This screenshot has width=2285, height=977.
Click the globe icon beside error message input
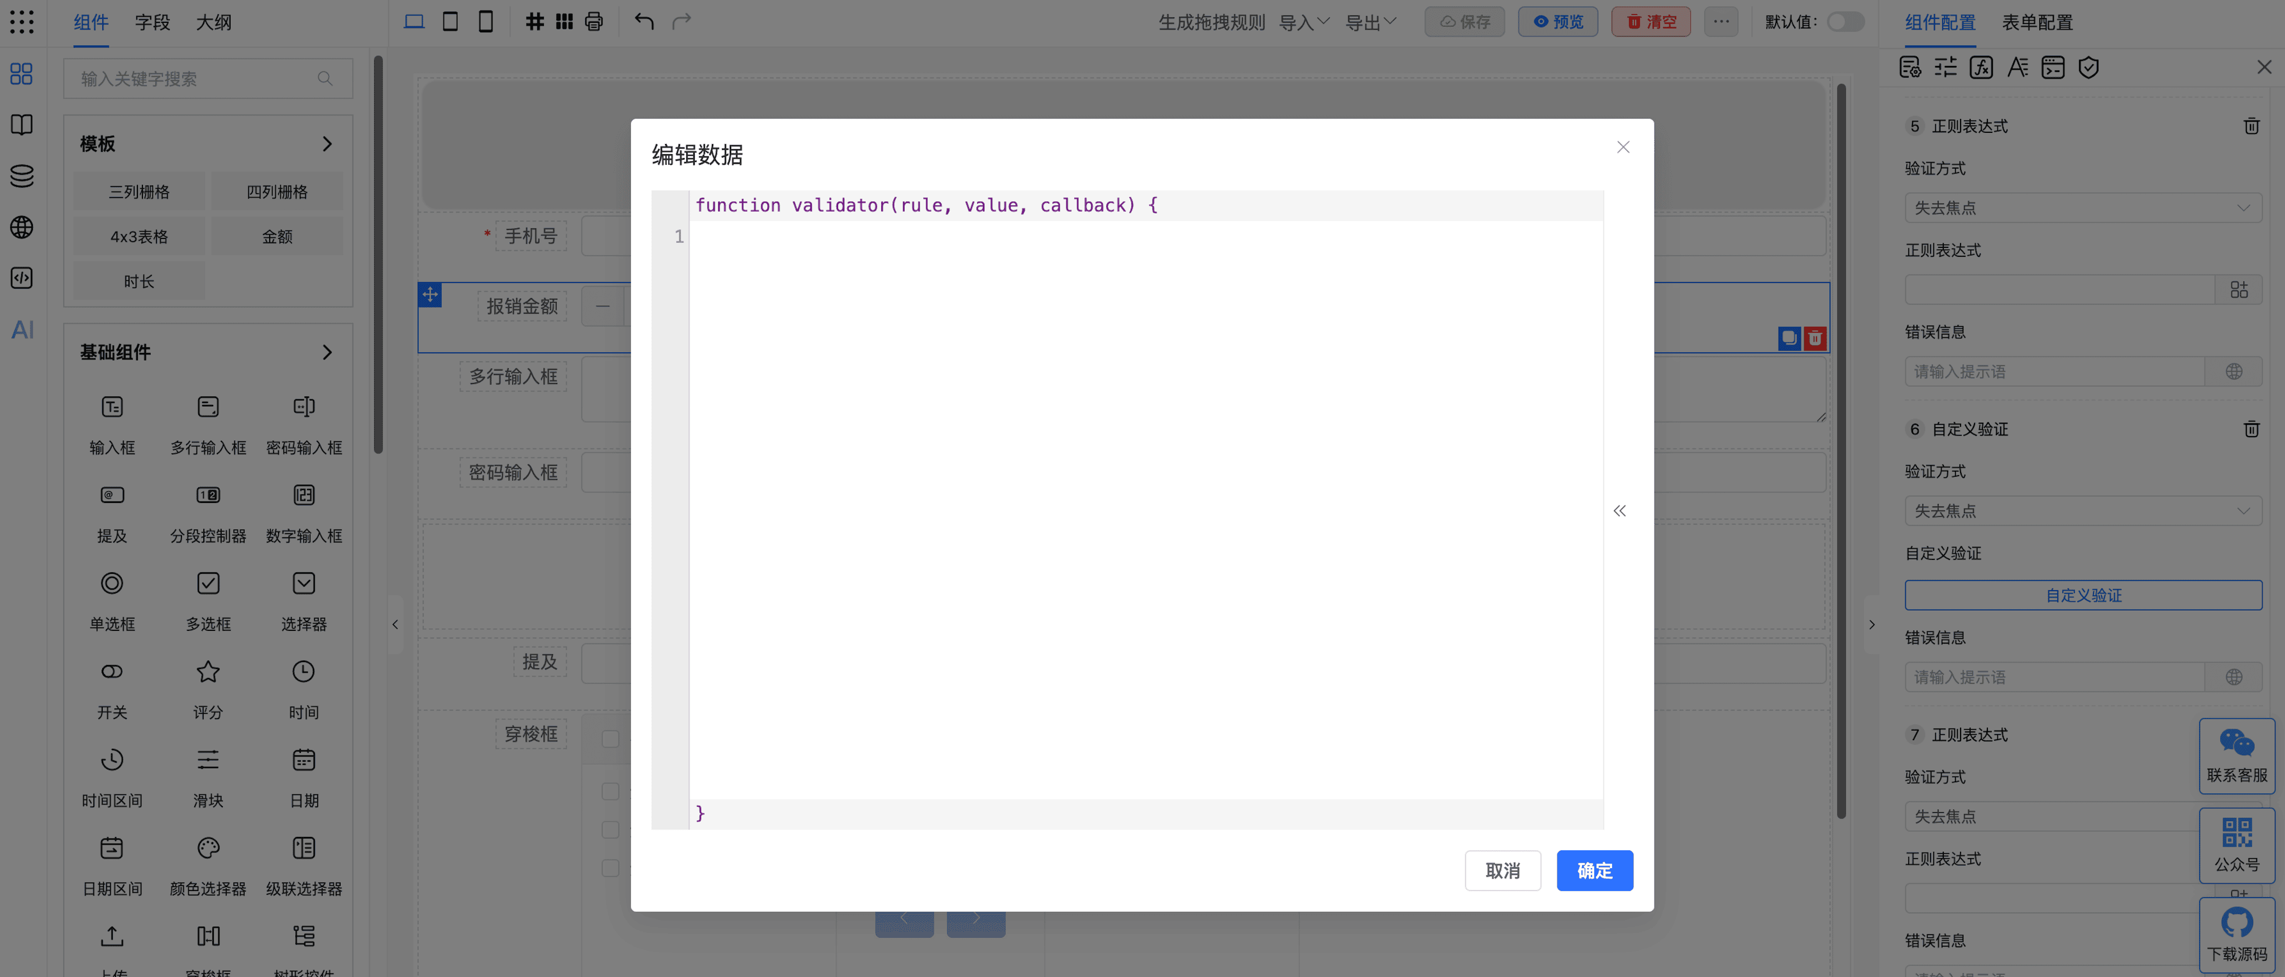pyautogui.click(x=2234, y=371)
